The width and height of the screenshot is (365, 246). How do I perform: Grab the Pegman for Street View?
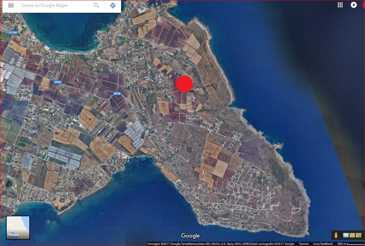(x=336, y=235)
